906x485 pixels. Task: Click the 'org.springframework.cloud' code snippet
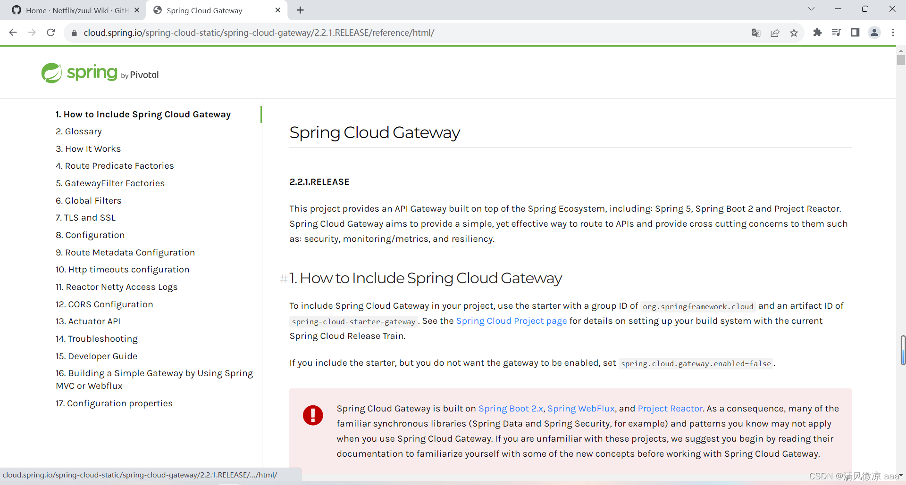[x=698, y=306]
